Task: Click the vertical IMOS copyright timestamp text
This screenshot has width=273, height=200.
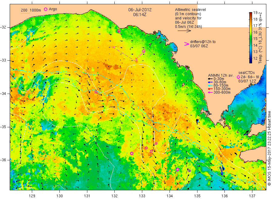Action: click(x=269, y=148)
